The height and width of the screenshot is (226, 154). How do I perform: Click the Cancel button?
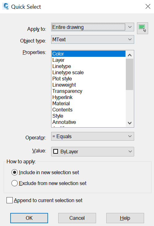[x=77, y=218]
